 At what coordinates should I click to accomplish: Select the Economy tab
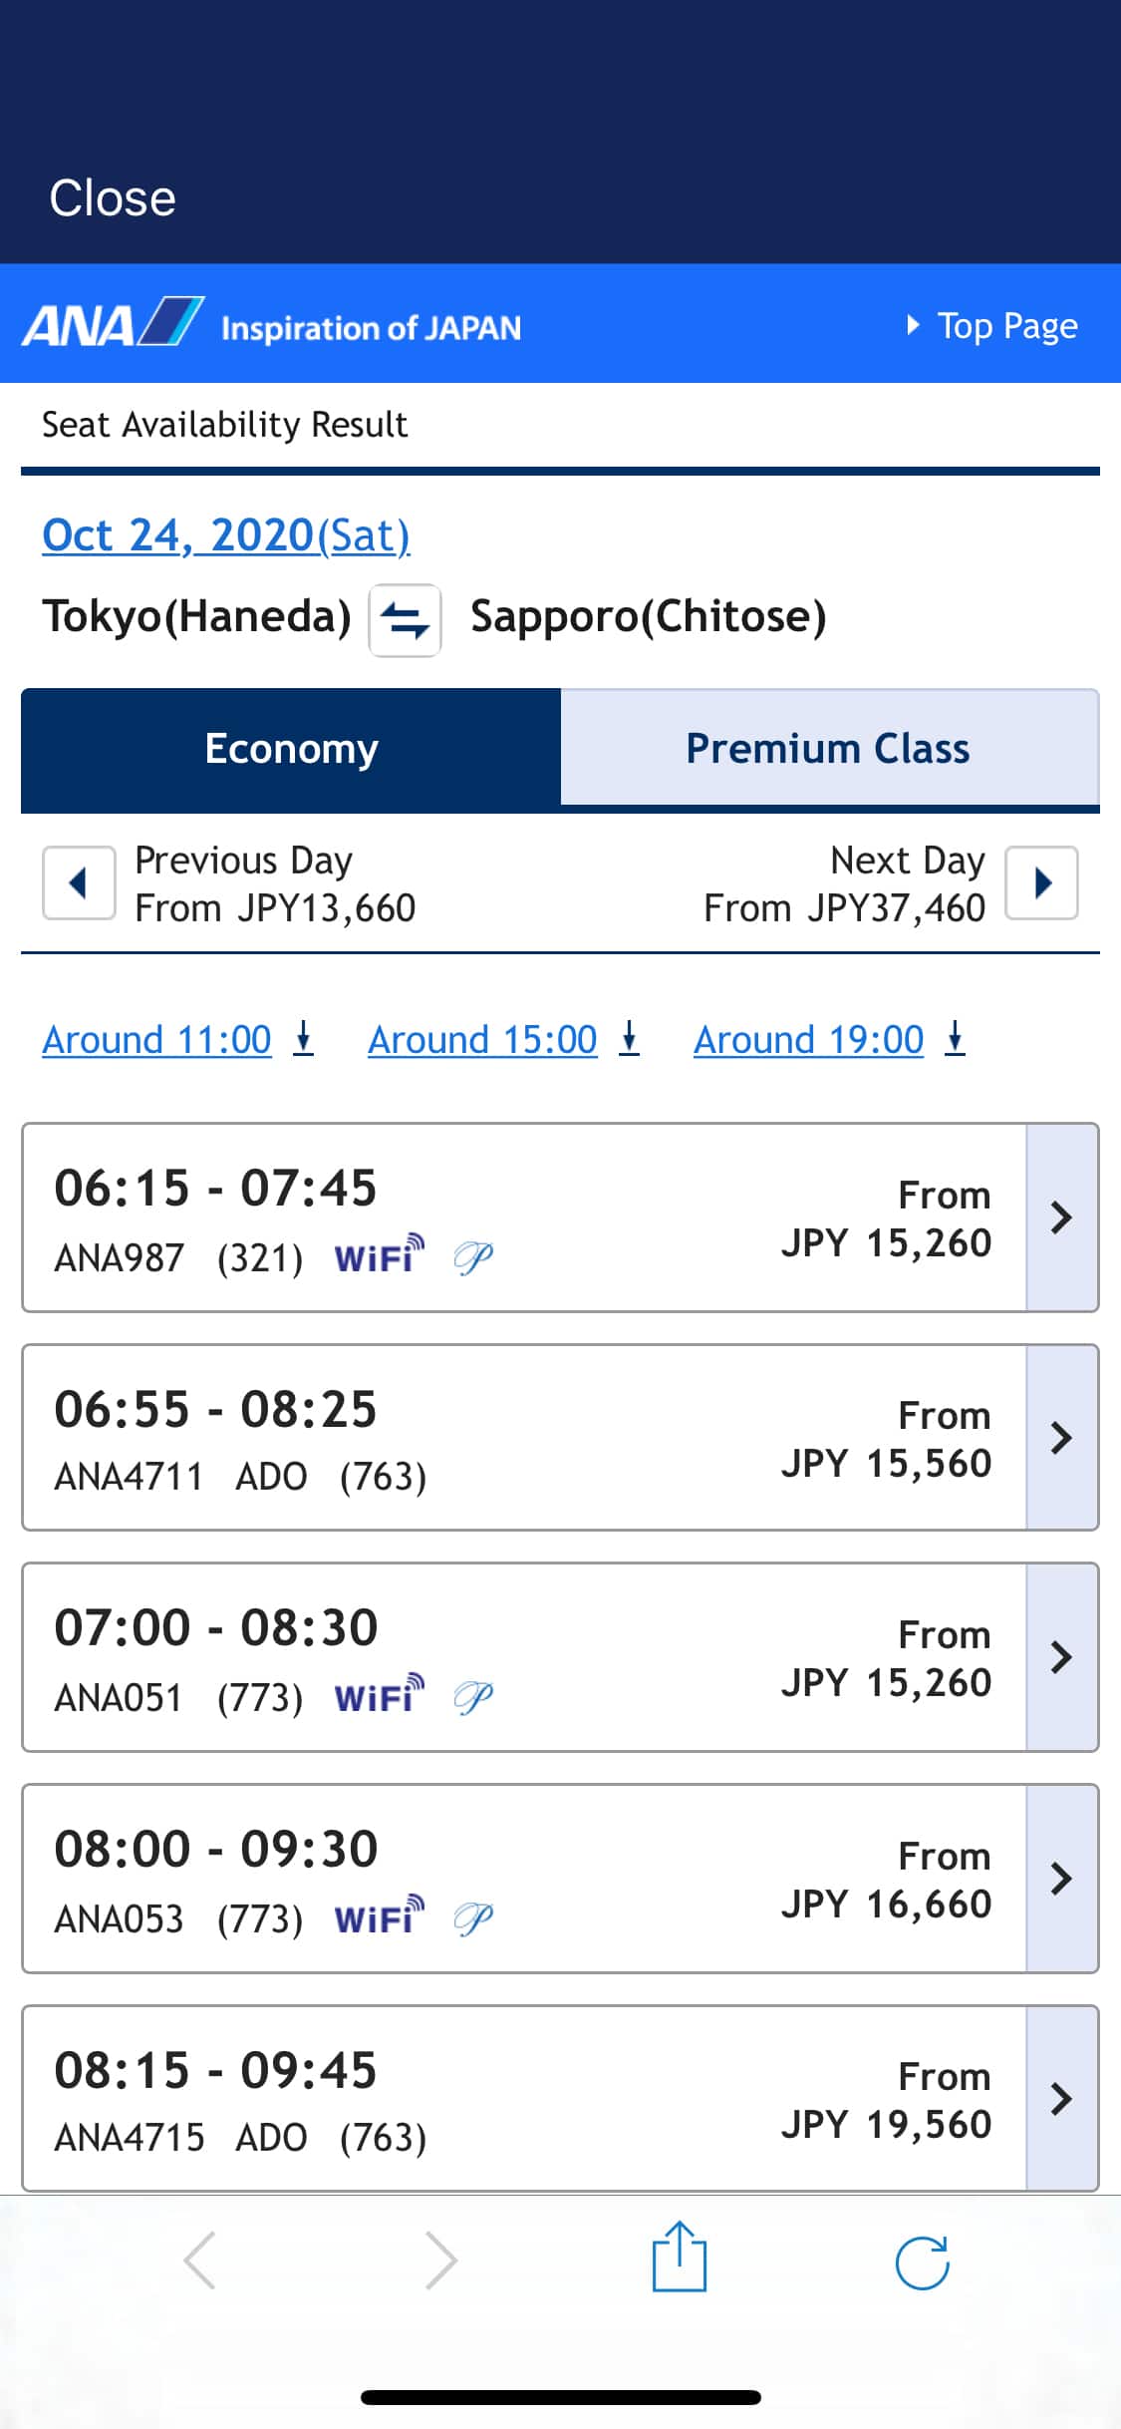291,748
